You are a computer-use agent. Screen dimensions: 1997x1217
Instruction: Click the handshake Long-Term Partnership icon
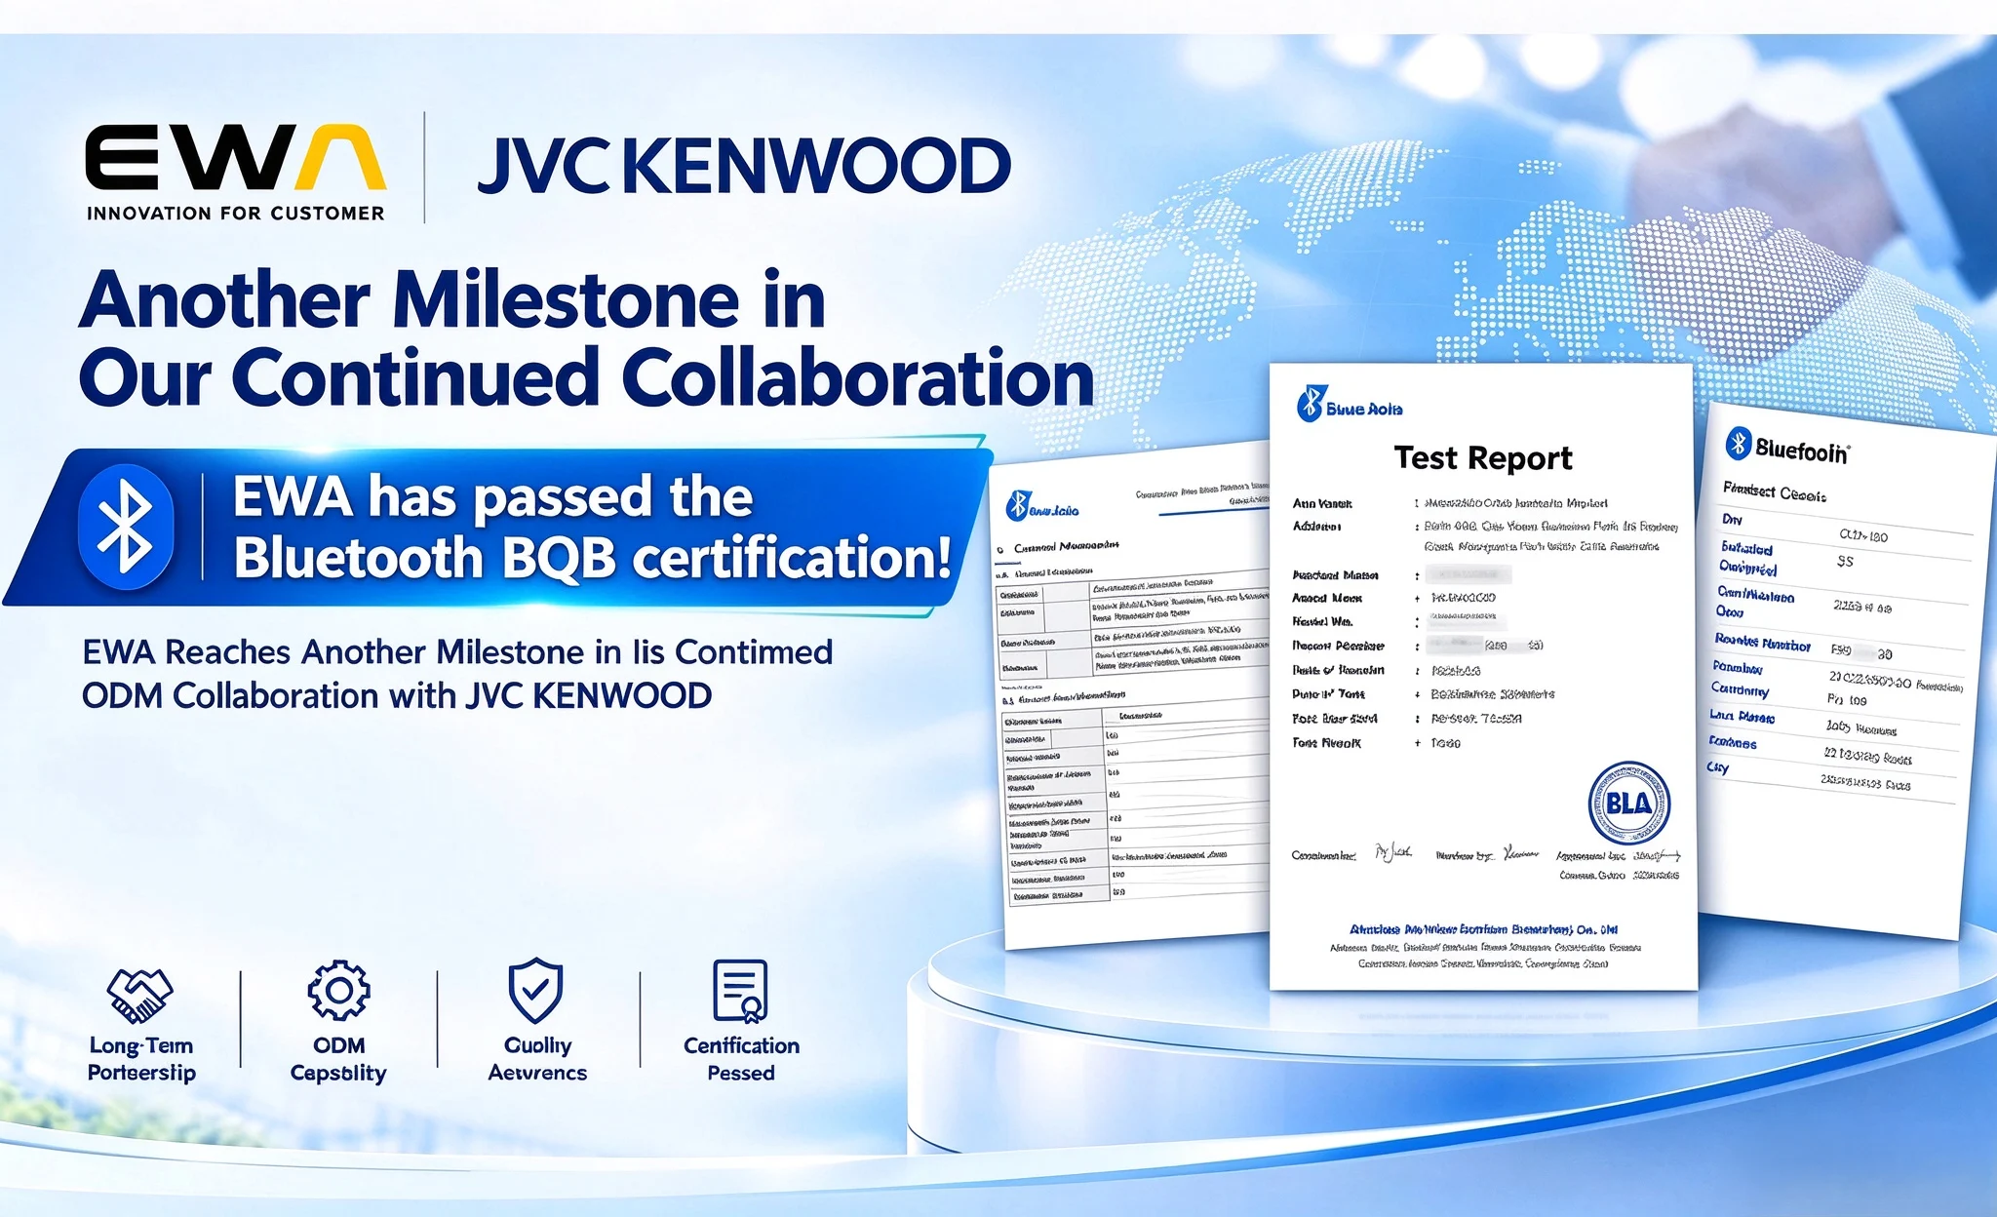tap(139, 995)
